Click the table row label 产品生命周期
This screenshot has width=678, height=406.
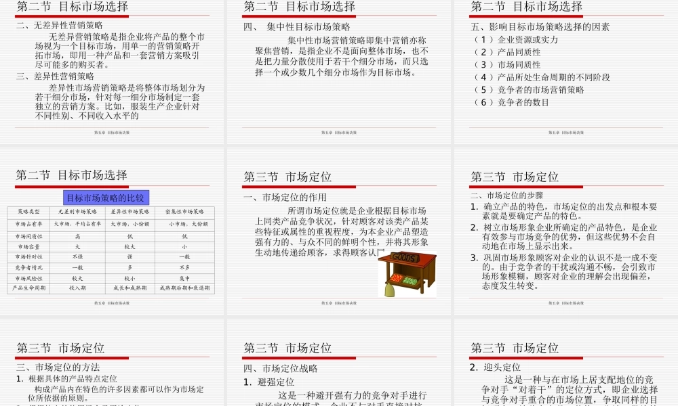pyautogui.click(x=27, y=288)
